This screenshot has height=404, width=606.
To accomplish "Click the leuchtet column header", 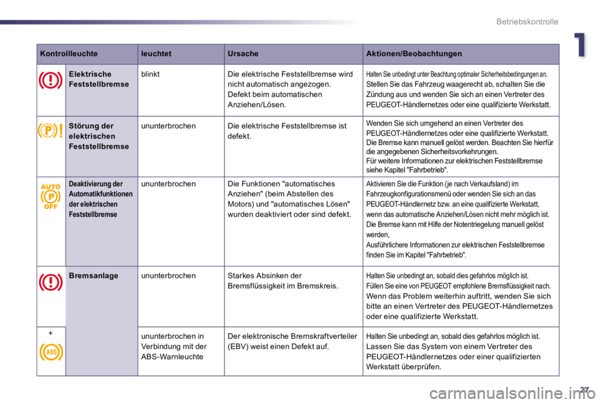I will pos(156,54).
